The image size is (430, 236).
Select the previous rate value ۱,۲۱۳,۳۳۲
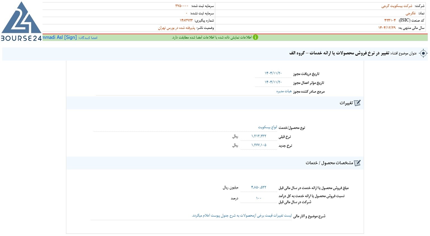(x=259, y=136)
